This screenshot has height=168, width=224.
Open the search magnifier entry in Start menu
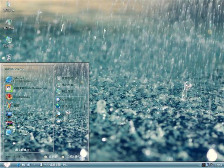63,114
